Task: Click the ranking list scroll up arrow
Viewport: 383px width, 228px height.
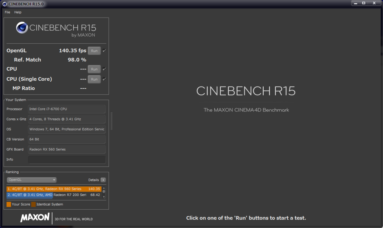Action: [104, 188]
